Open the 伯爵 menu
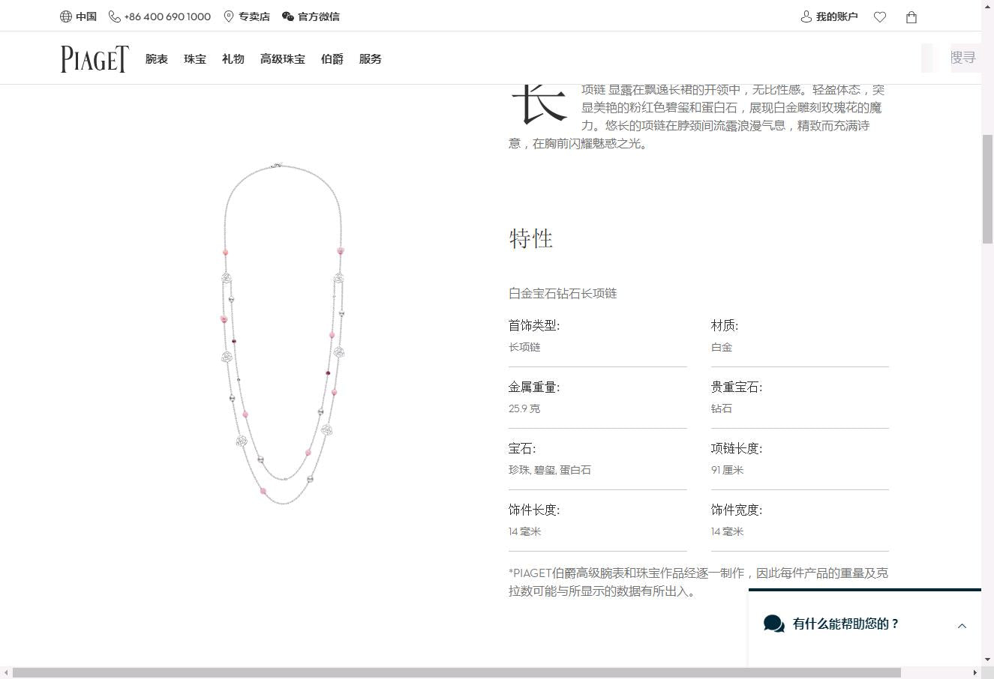994x679 pixels. pyautogui.click(x=332, y=59)
